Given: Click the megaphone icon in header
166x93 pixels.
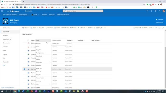Looking at the screenshot, I should tap(147, 11).
